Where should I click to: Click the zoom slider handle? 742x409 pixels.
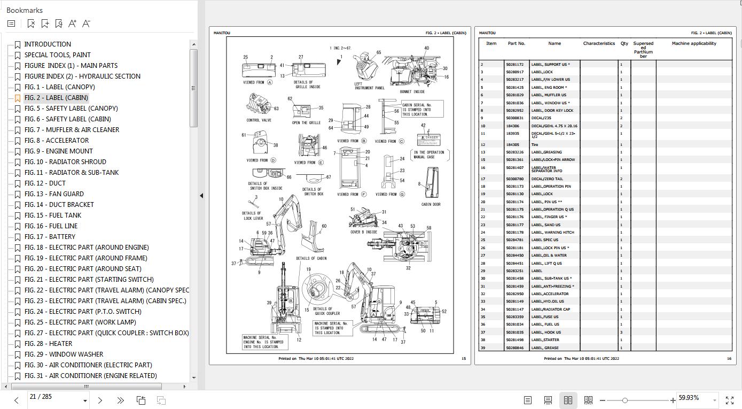[624, 400]
